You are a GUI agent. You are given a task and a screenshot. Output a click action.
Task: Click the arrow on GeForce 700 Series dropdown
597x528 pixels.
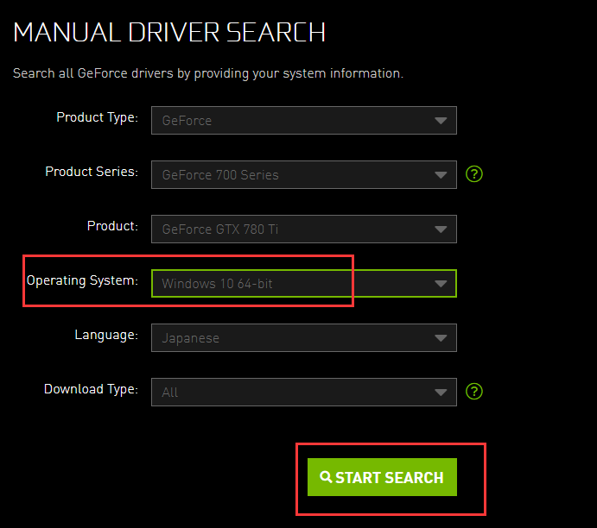point(441,175)
